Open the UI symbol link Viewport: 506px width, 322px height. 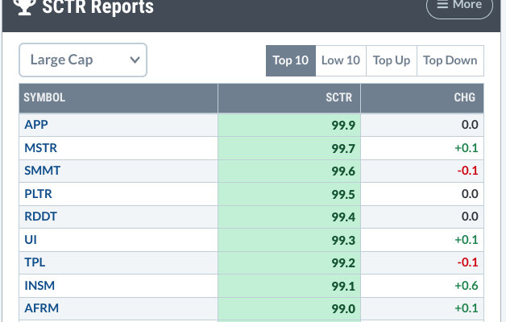[31, 240]
